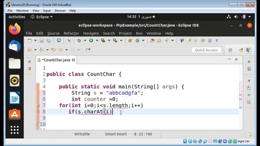Click the Save file toolbar icon
This screenshot has width=260, height=146.
click(x=41, y=41)
